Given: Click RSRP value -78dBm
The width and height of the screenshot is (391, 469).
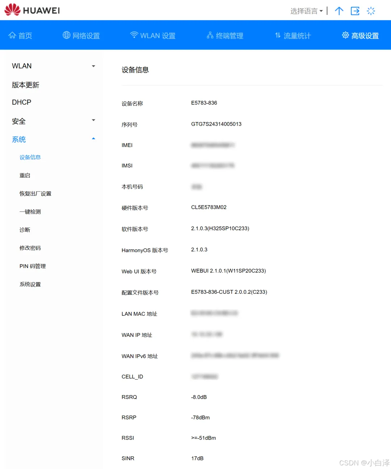Looking at the screenshot, I should [x=200, y=418].
